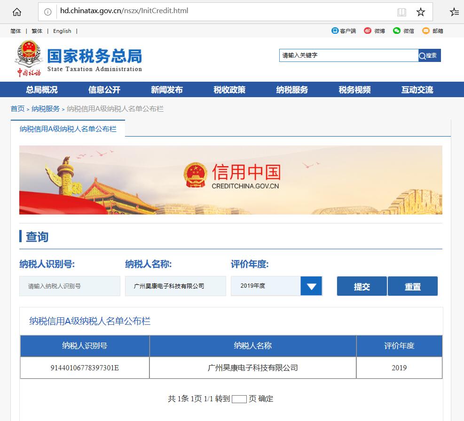Open the 税收政策 navigation menu
464x421 pixels.
coord(229,90)
